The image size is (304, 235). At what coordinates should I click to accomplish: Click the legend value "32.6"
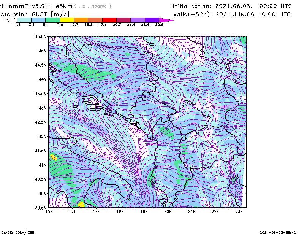coord(159,25)
